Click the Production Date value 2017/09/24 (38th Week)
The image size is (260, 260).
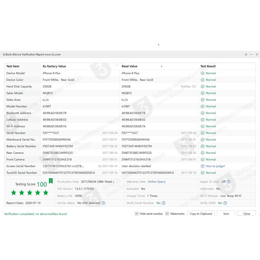[97, 182]
